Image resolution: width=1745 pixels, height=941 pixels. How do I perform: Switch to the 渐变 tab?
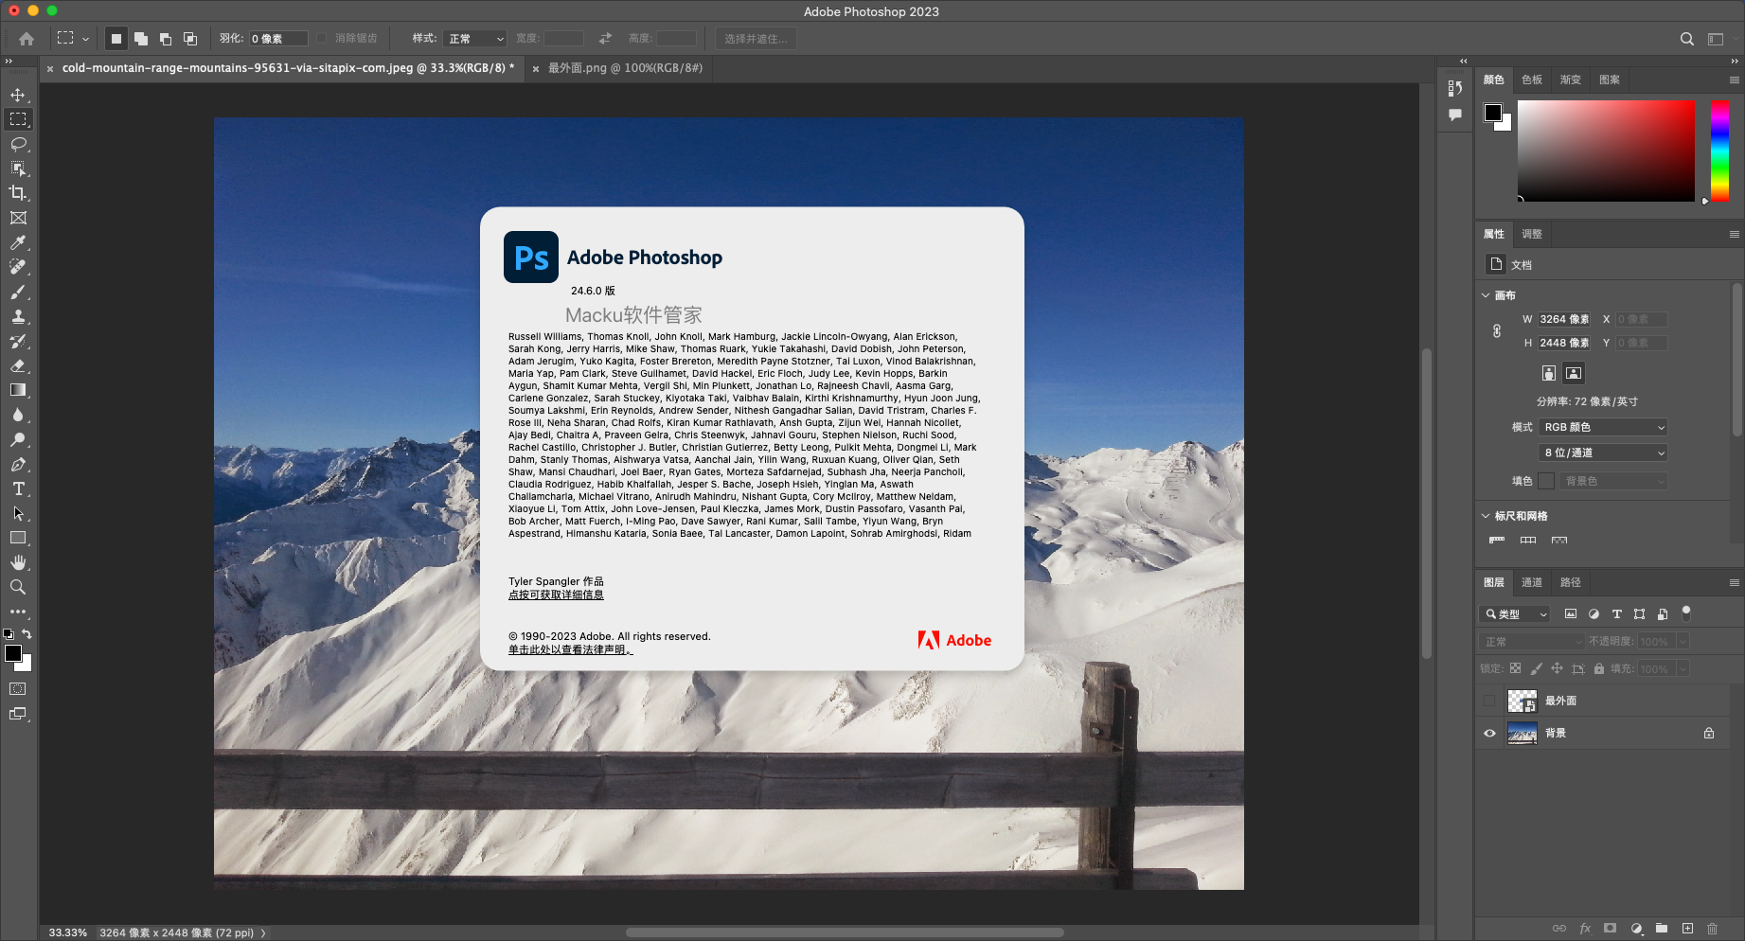click(x=1571, y=80)
